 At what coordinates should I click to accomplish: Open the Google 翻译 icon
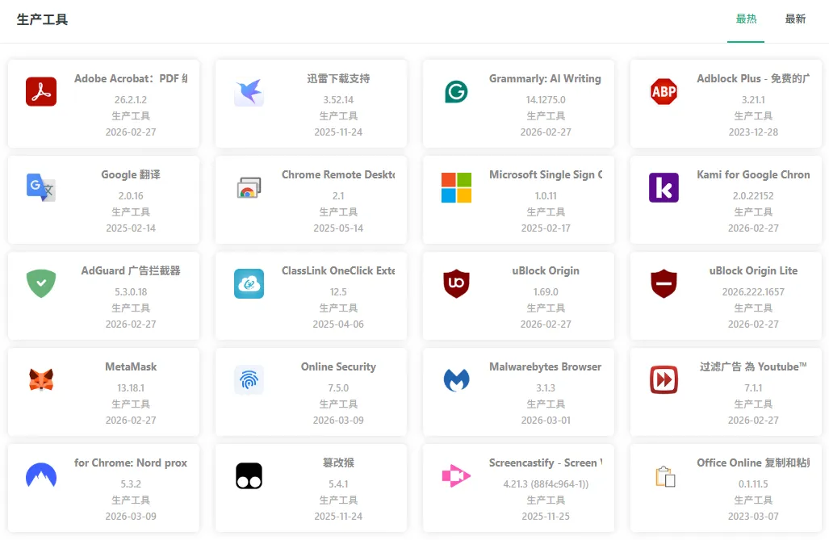[41, 188]
